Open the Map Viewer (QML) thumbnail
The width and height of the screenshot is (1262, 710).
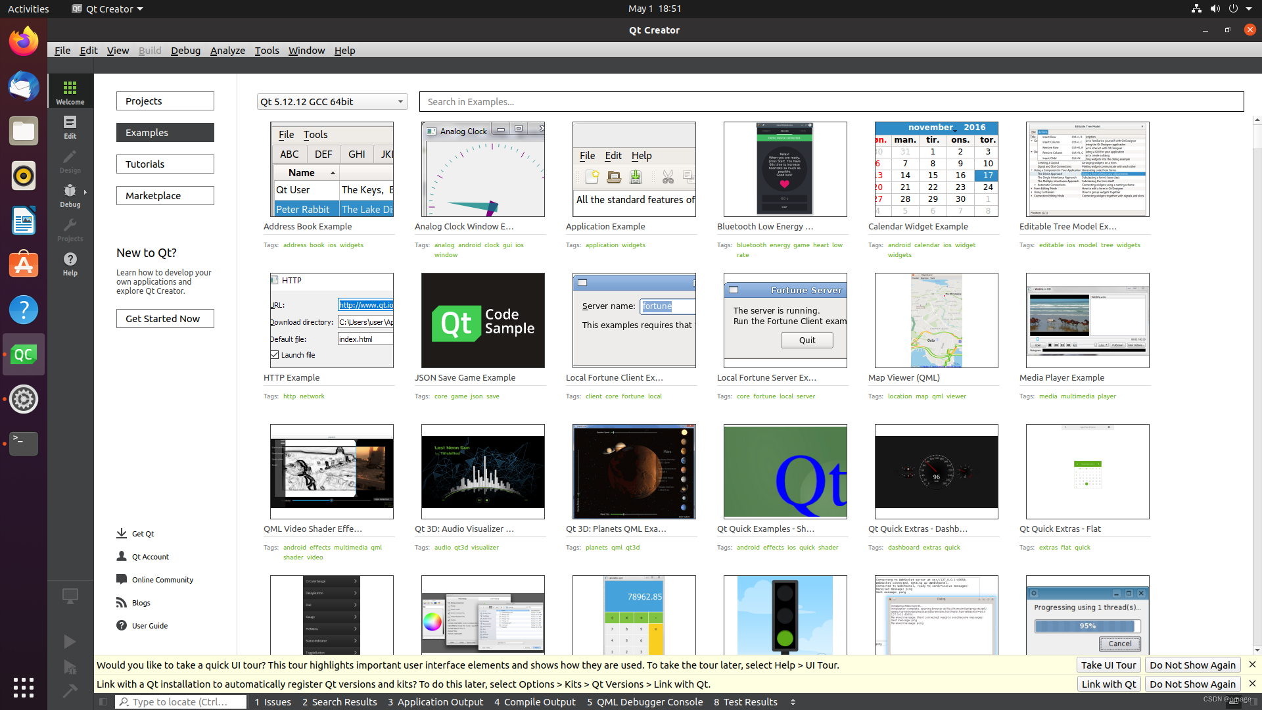coord(937,320)
